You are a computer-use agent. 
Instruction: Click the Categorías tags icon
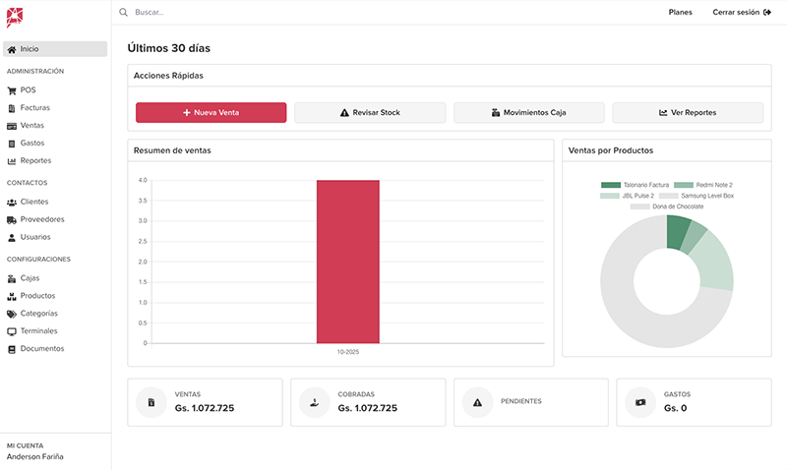point(12,314)
